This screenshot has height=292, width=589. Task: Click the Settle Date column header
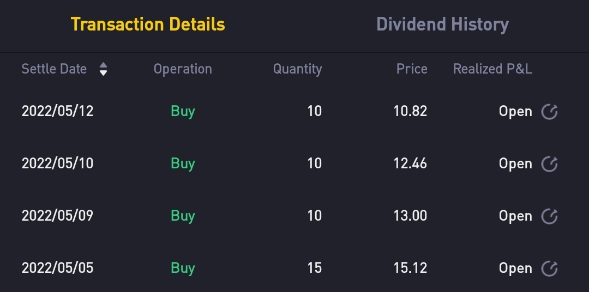click(x=54, y=69)
